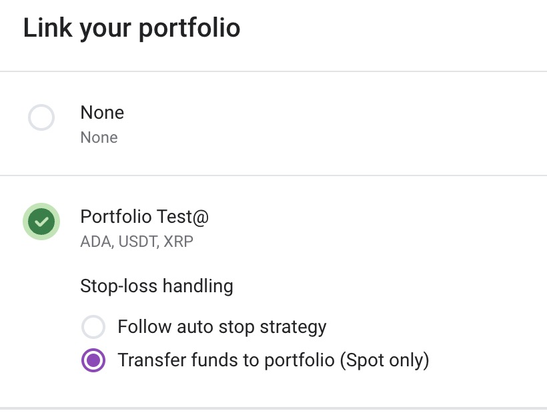Click the Stop-loss handling heading

pos(156,286)
